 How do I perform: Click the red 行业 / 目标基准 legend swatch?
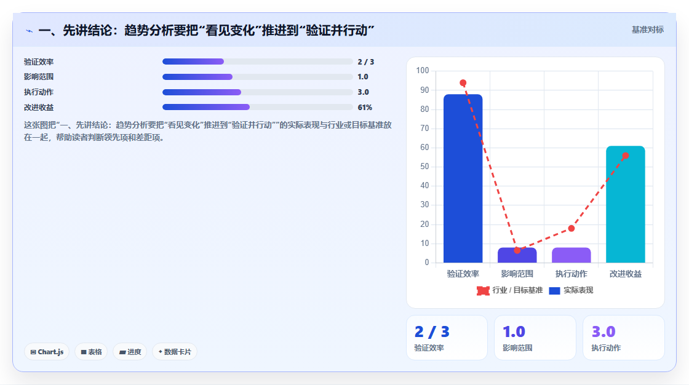[483, 290]
